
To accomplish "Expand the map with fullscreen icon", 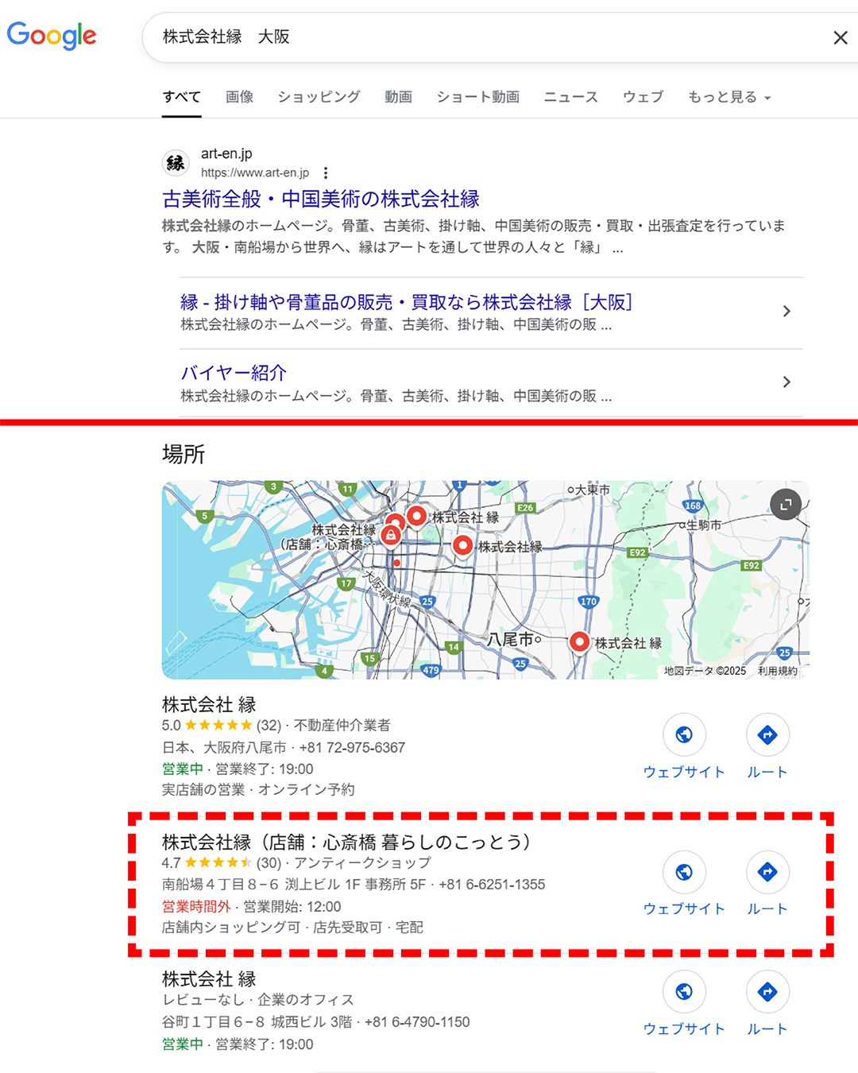I will click(786, 504).
